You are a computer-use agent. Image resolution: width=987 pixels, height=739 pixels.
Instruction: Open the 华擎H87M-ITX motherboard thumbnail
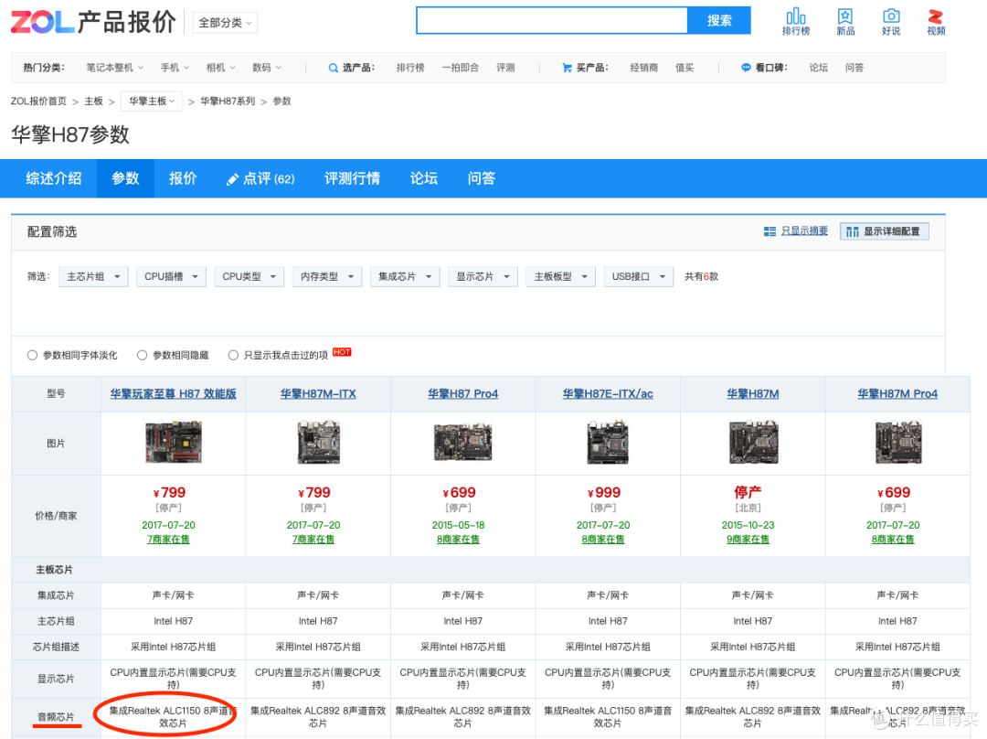click(318, 443)
